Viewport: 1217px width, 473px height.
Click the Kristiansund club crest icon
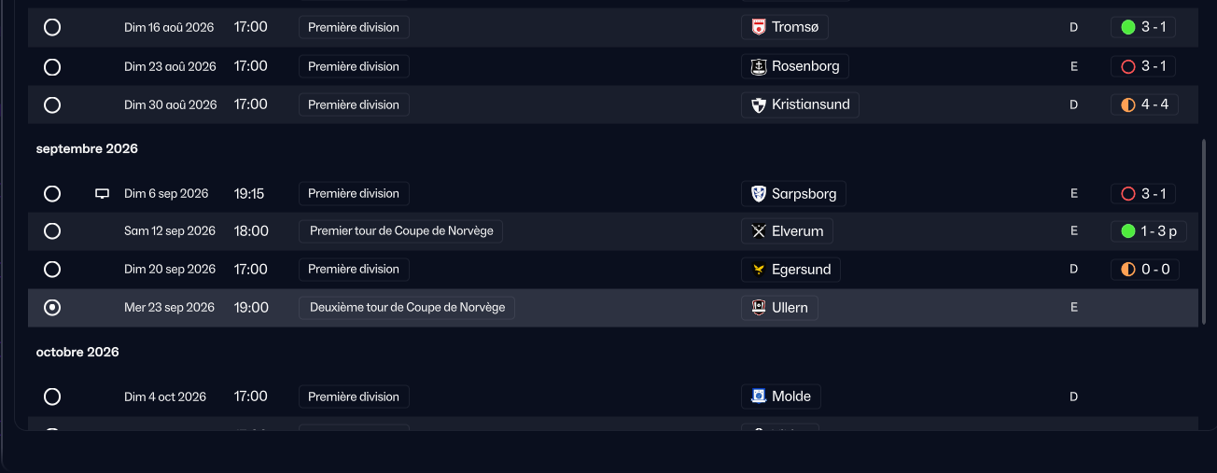(x=759, y=104)
